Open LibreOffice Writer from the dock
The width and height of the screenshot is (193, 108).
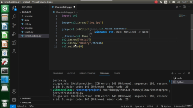[x=5, y=26]
